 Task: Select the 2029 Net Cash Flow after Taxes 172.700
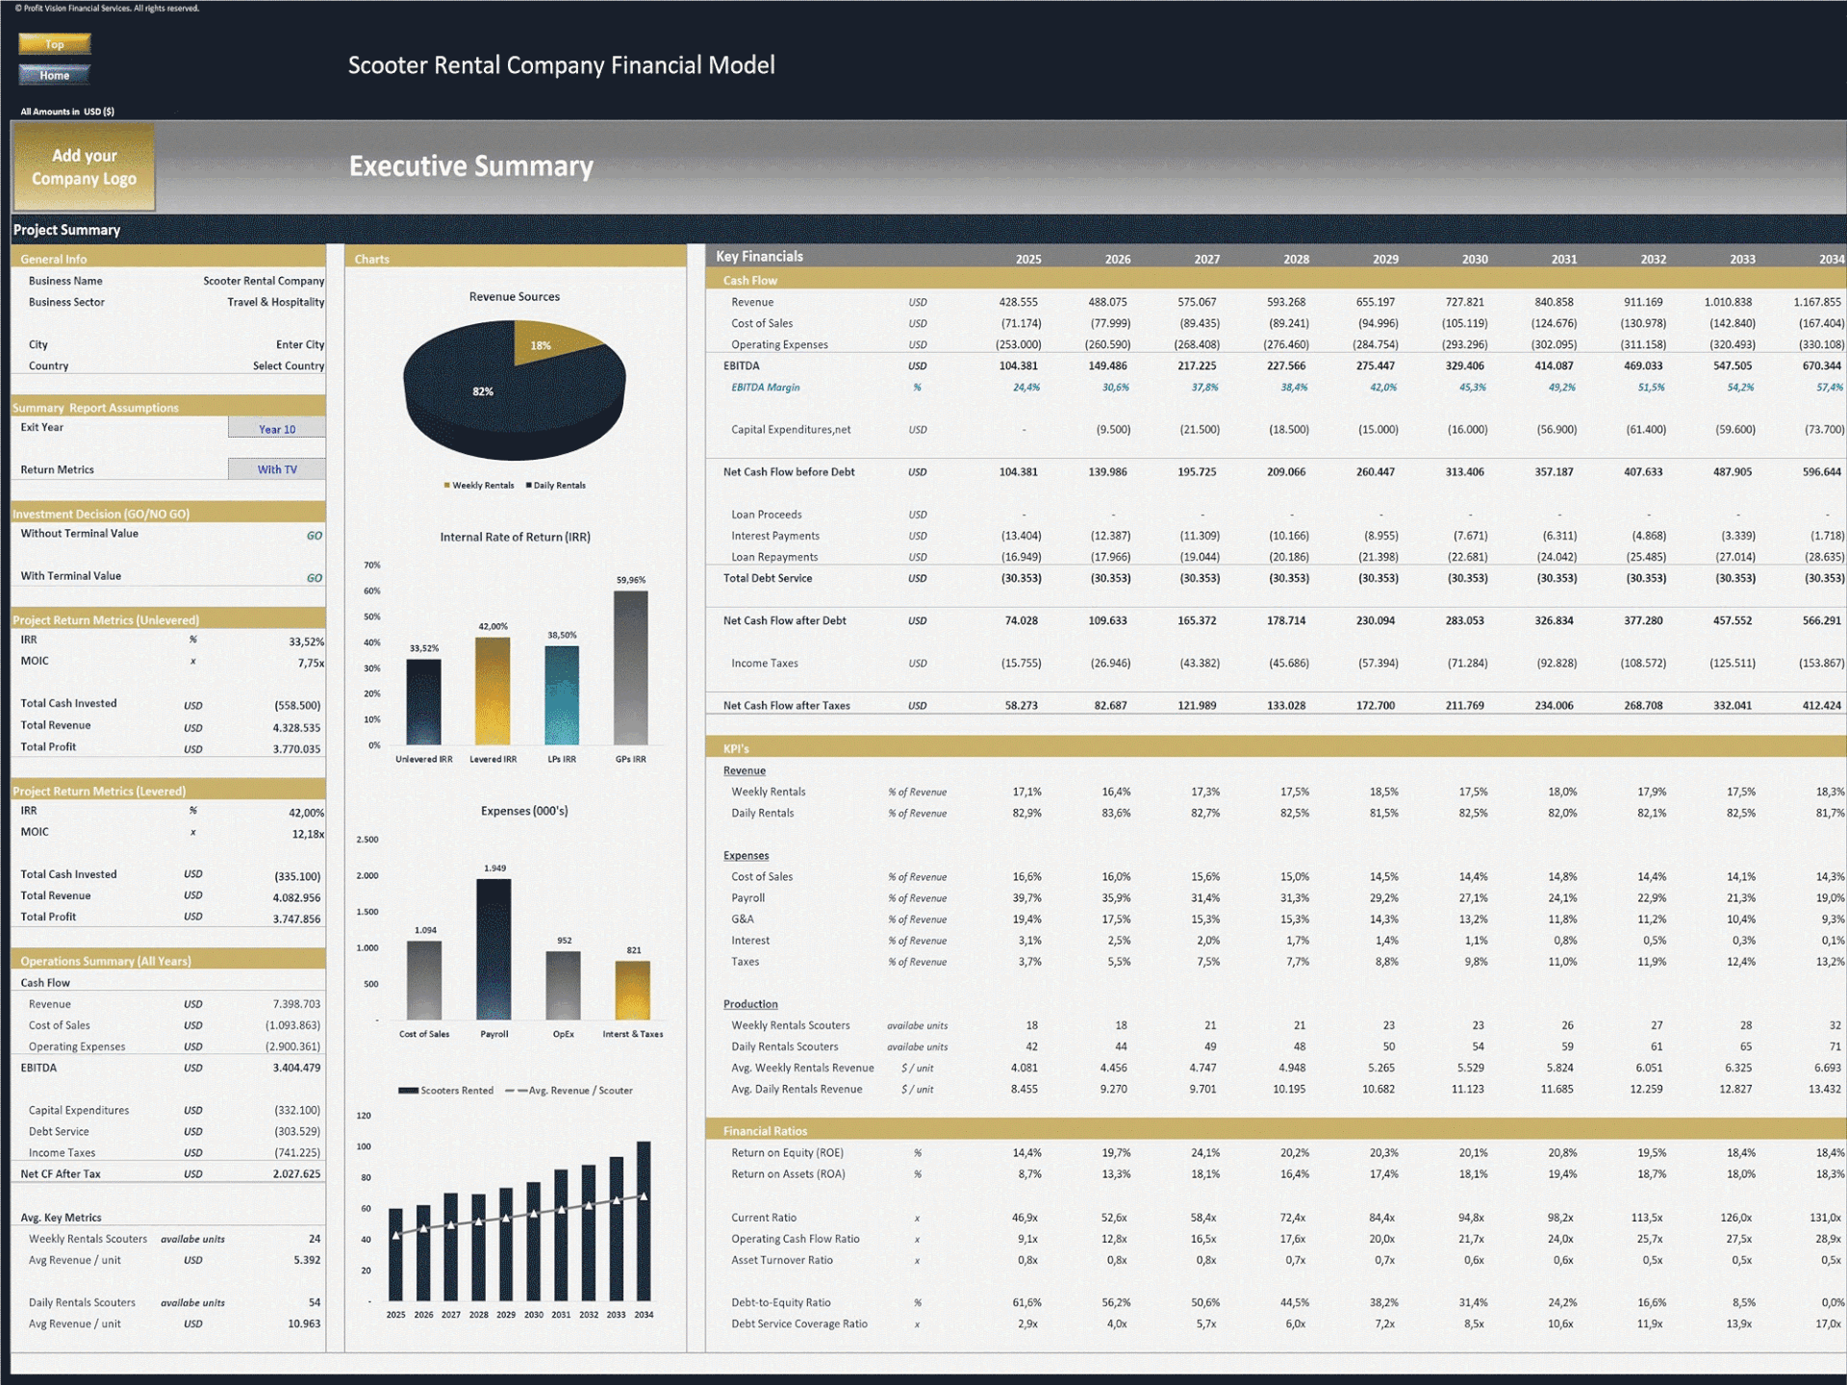[x=1376, y=705]
